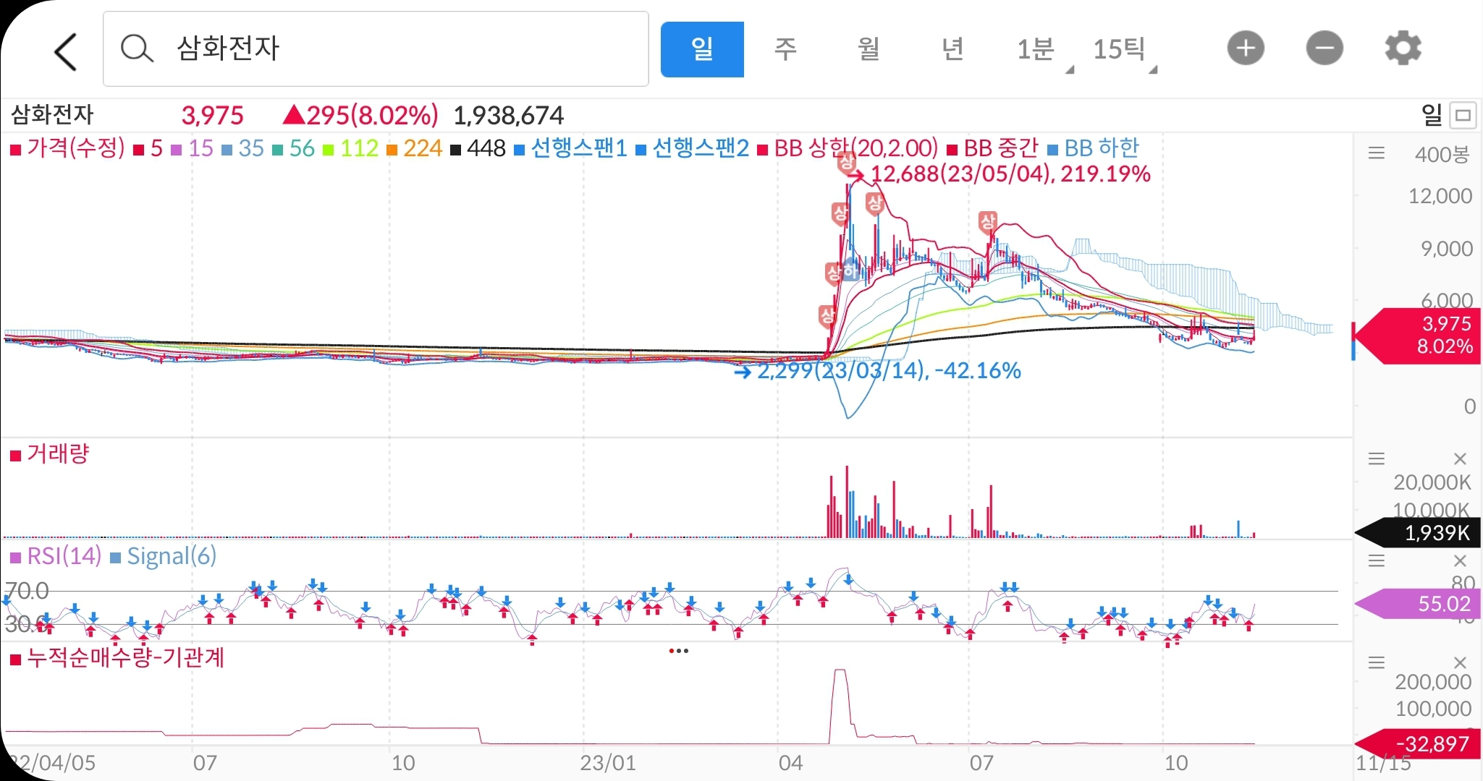Image resolution: width=1483 pixels, height=781 pixels.
Task: Tap the high price label 12,688(23/05/04)
Action: (1010, 174)
